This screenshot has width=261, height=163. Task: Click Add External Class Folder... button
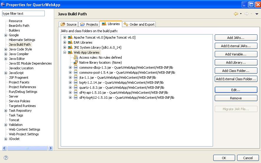(x=236, y=79)
